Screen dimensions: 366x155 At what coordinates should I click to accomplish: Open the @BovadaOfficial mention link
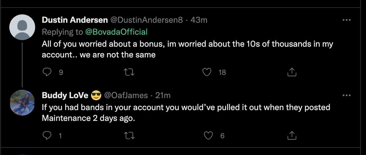[116, 32]
